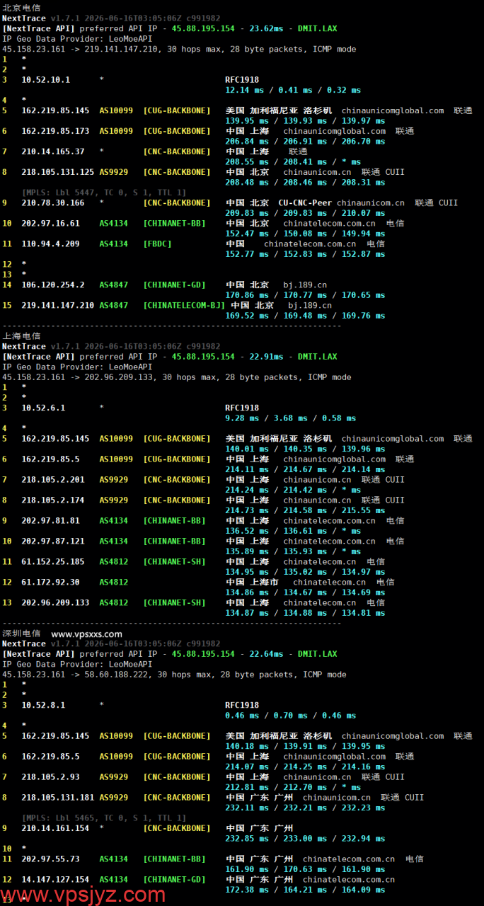Viewport: 484px width, 906px height.
Task: Click hop address 202.97.55.73
Action: (x=51, y=859)
